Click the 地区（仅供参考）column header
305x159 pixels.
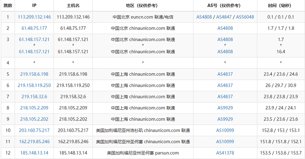(143, 5)
